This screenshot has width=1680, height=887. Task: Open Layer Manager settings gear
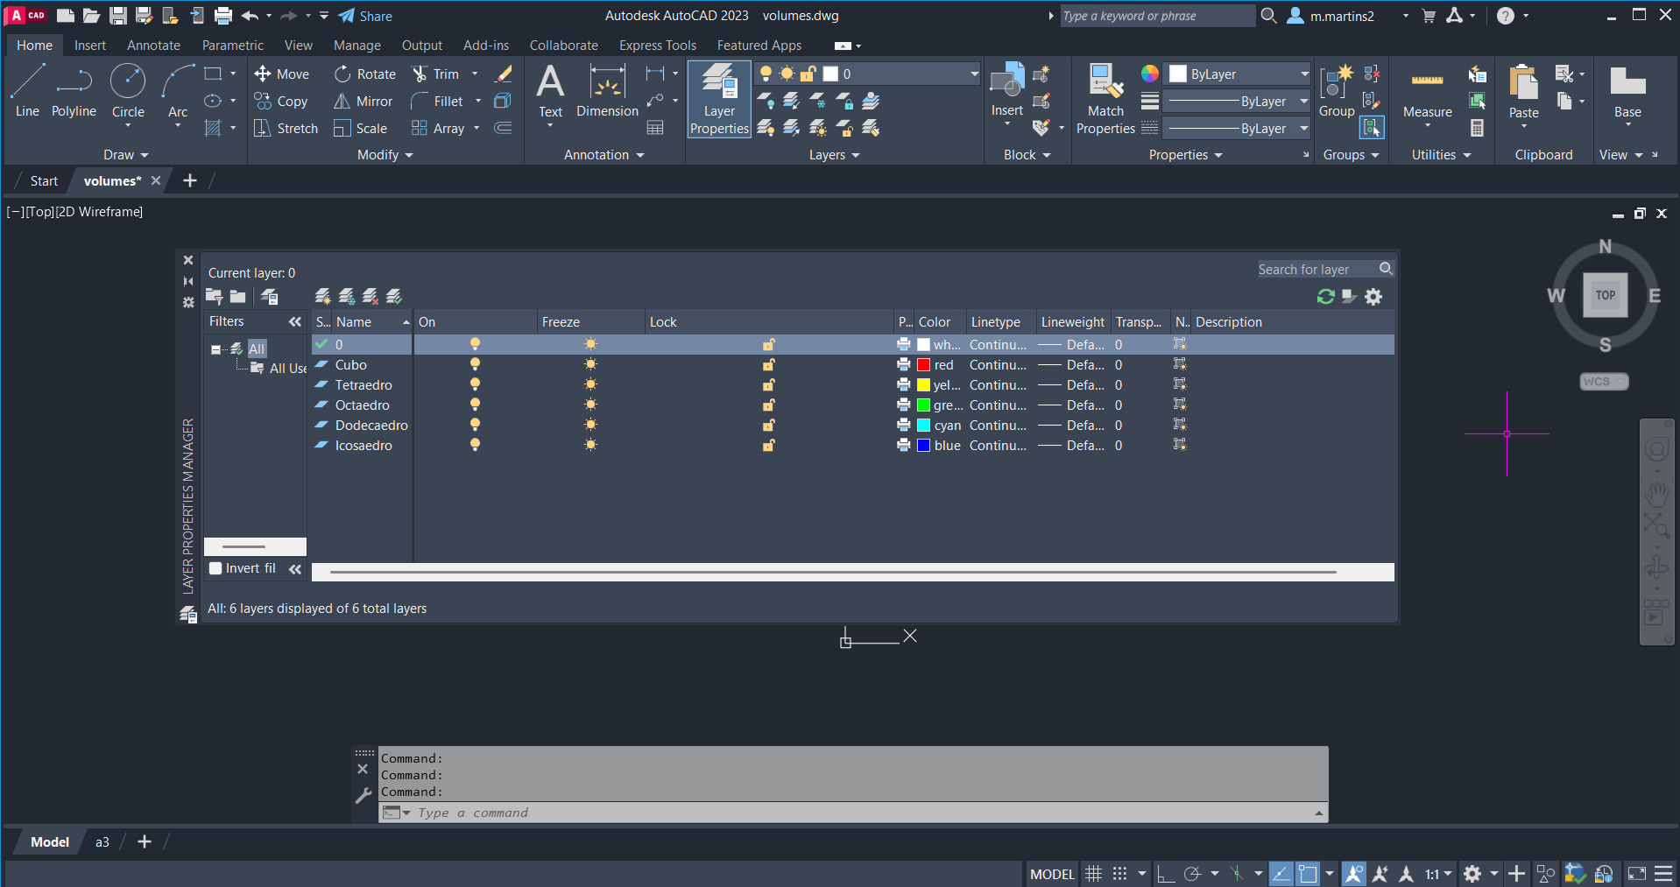tap(1373, 297)
